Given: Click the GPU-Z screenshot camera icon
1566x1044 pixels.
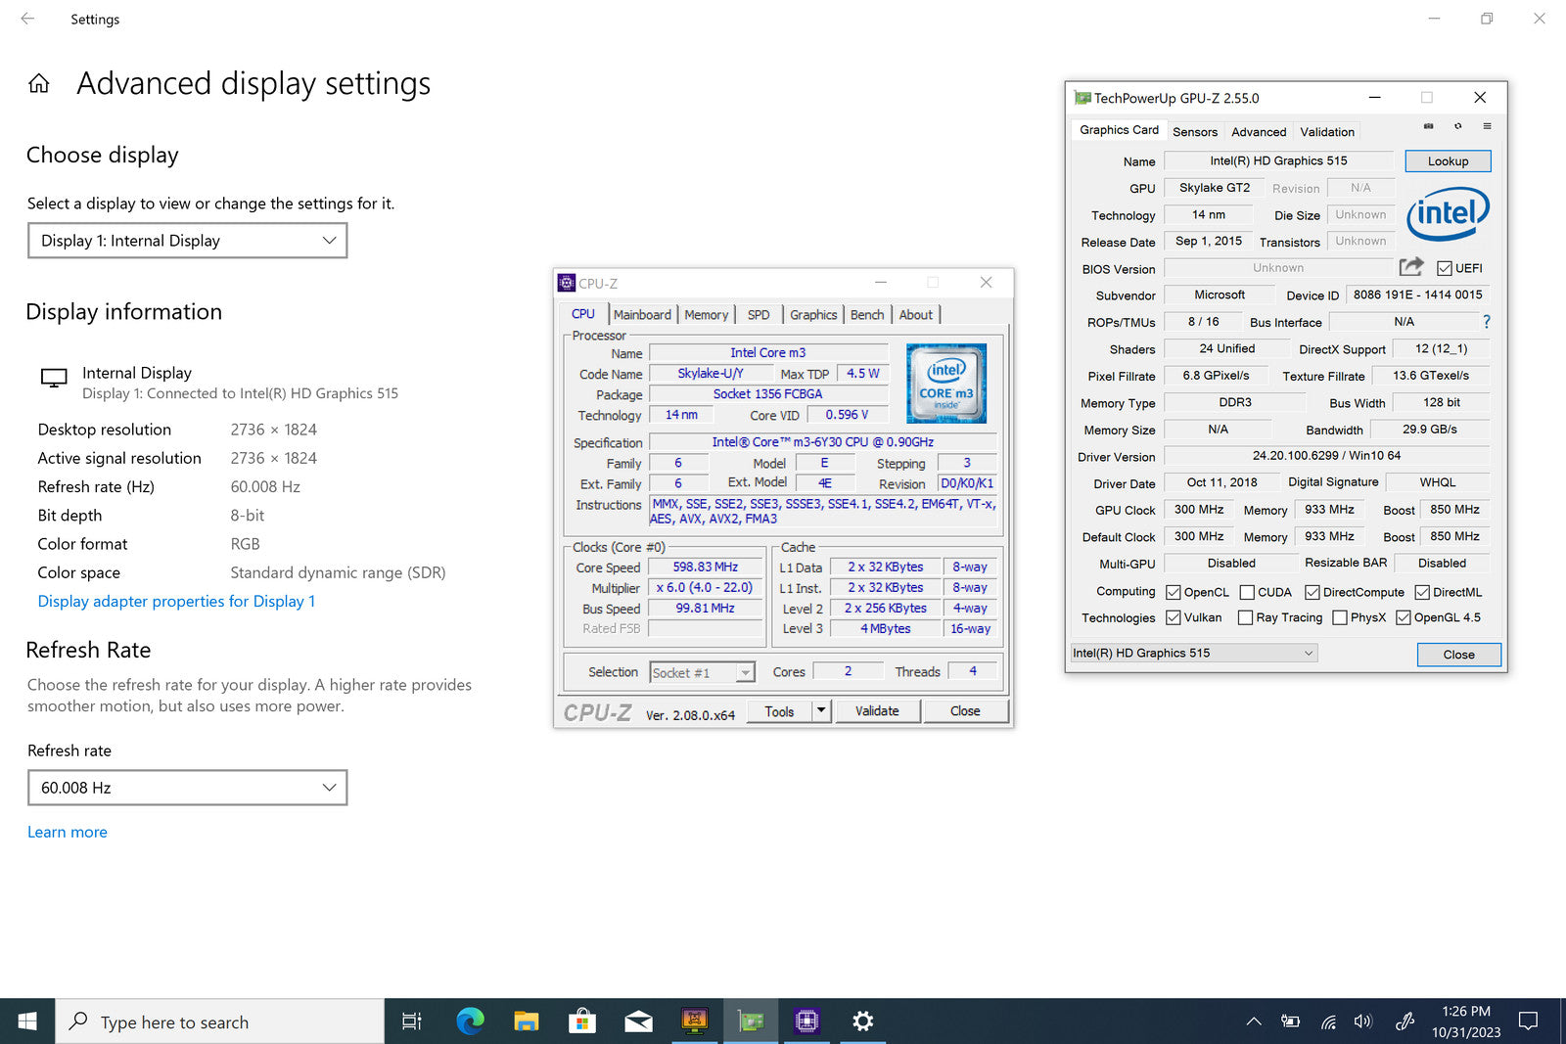Looking at the screenshot, I should click(1428, 126).
